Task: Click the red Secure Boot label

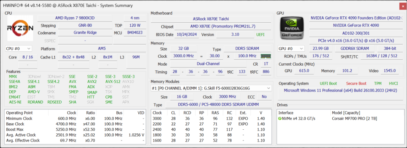Action: pos(356,84)
